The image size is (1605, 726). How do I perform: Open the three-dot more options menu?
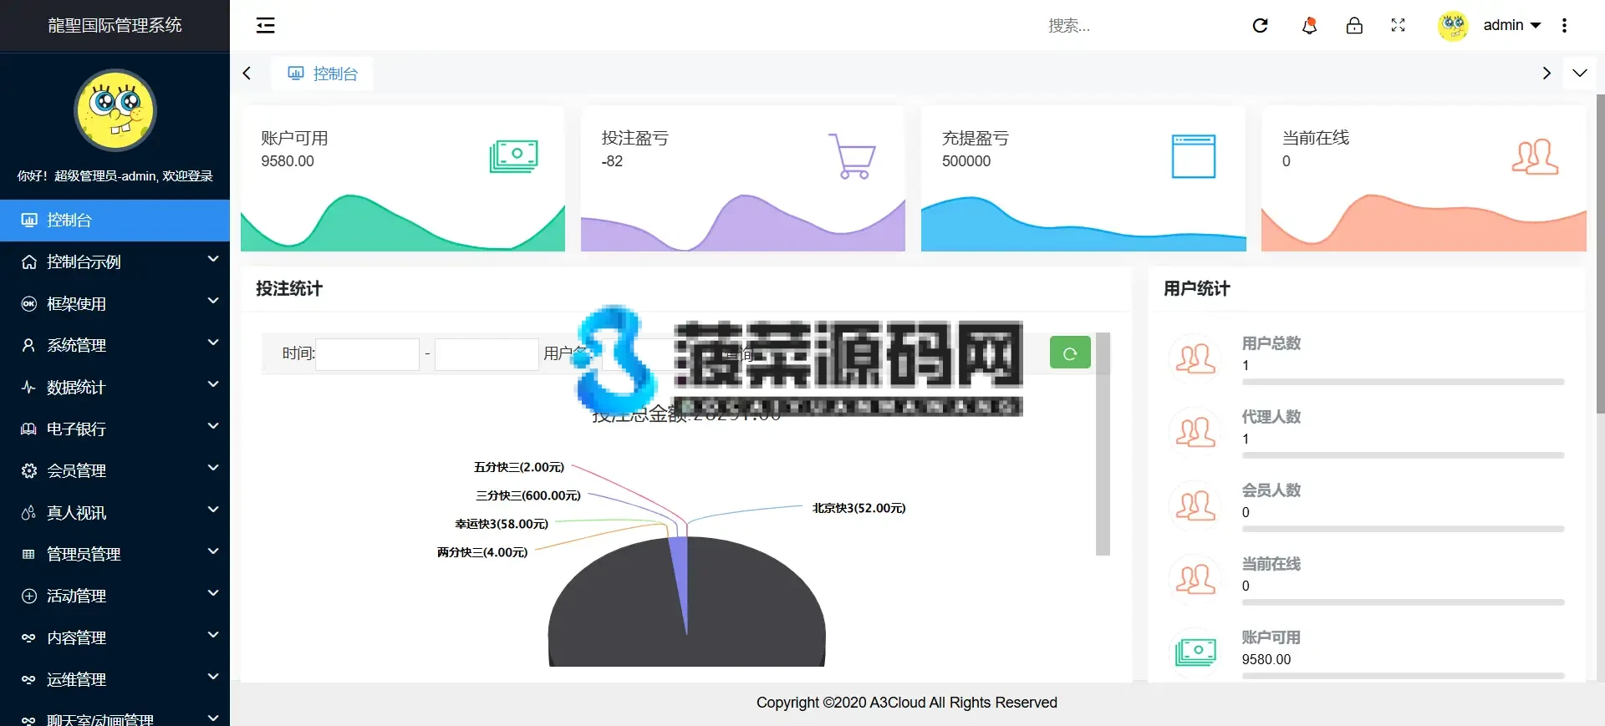pyautogui.click(x=1564, y=25)
